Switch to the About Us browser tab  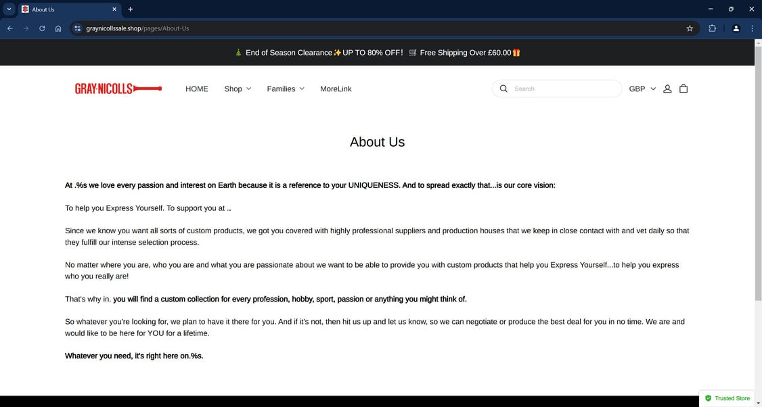70,9
